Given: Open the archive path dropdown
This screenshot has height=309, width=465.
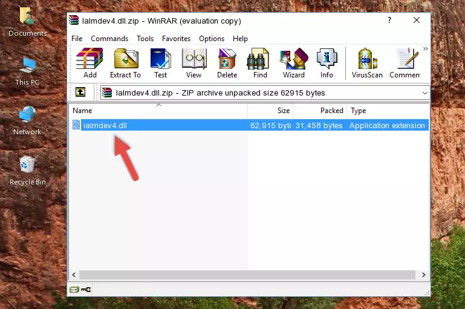Looking at the screenshot, I should click(424, 93).
